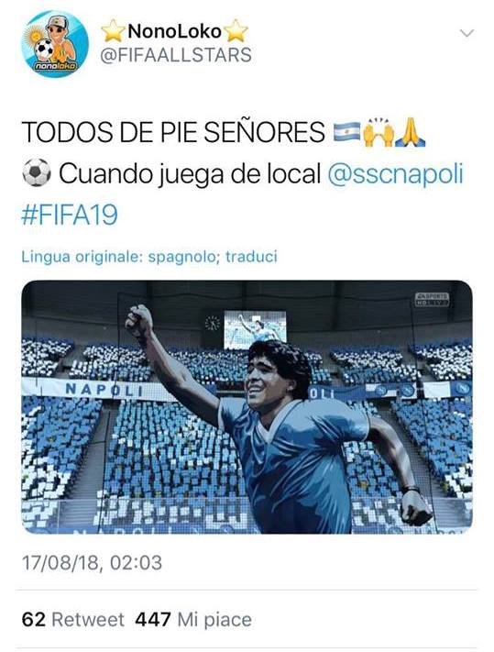Click the star left of NonoLoko
This screenshot has height=652, width=494.
pos(113,31)
